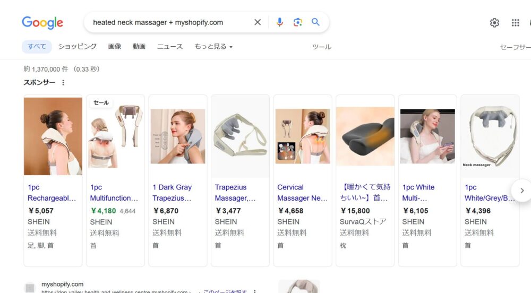
Task: Click the ¥6,870 Dark Gray Trapezius thumbnail
Action: tap(178, 136)
